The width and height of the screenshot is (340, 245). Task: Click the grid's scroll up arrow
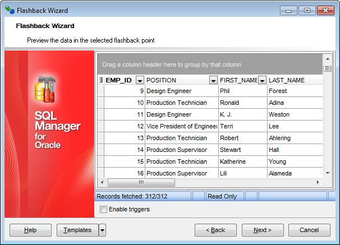click(328, 59)
